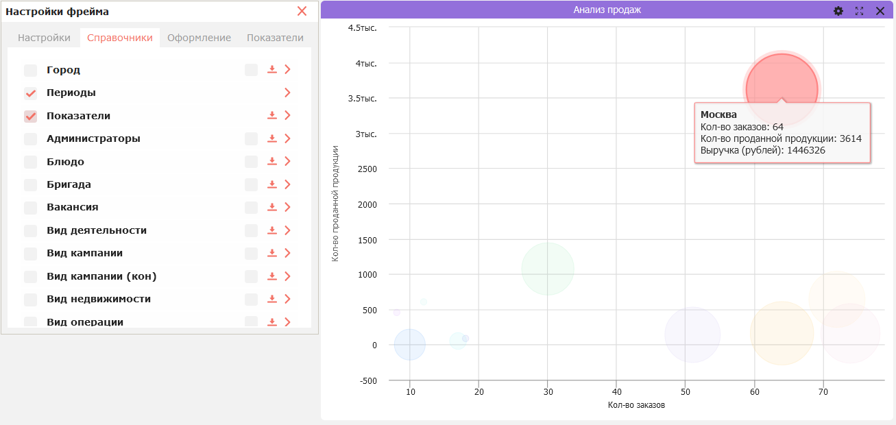Close the Анализ продаж chart frame
The height and width of the screenshot is (425, 896).
[880, 11]
